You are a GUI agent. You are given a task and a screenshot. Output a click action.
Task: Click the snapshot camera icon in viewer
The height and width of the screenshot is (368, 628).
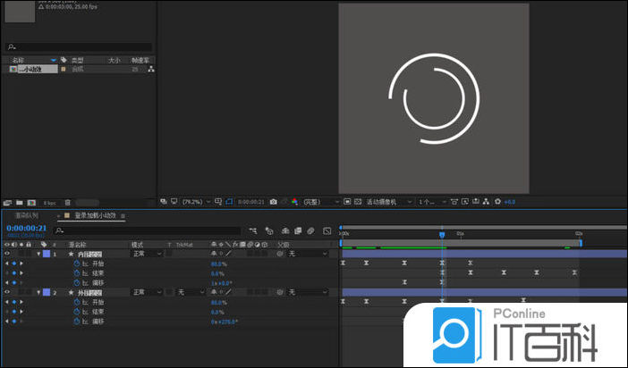click(x=273, y=202)
